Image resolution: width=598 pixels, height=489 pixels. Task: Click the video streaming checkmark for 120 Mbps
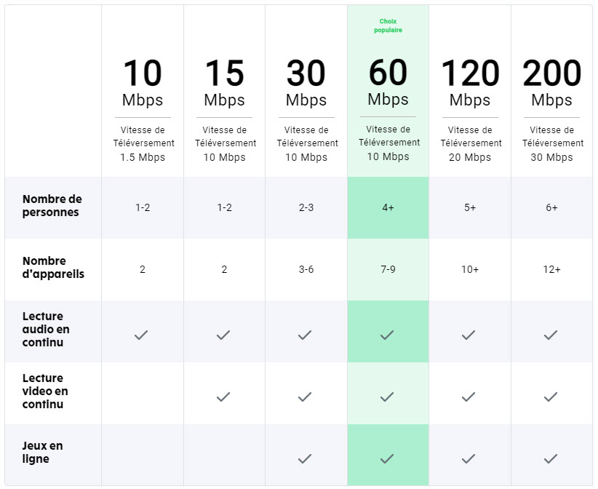point(469,397)
